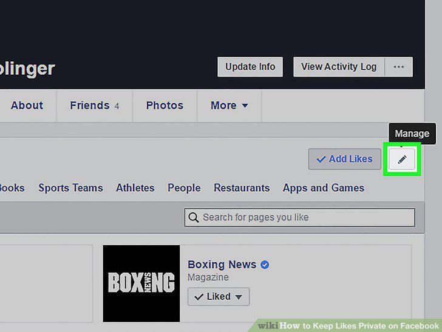442x332 pixels.
Task: Open the About tab
Action: [27, 106]
